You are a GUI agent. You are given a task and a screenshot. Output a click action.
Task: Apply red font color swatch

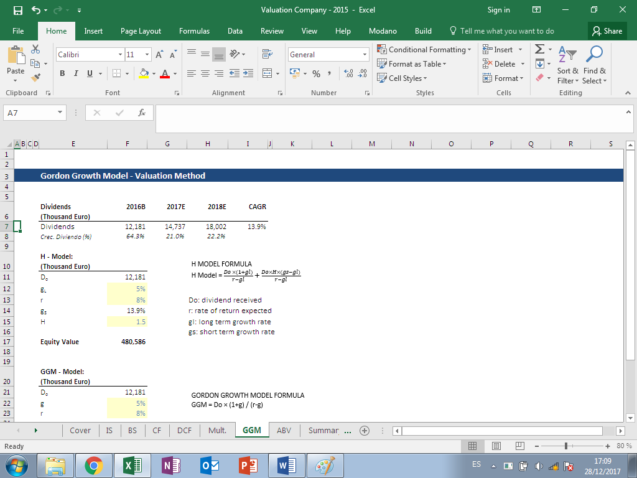[x=164, y=73]
